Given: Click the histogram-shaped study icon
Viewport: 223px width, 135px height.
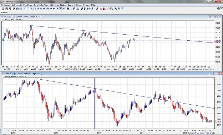Looking at the screenshot, I should (78, 9).
